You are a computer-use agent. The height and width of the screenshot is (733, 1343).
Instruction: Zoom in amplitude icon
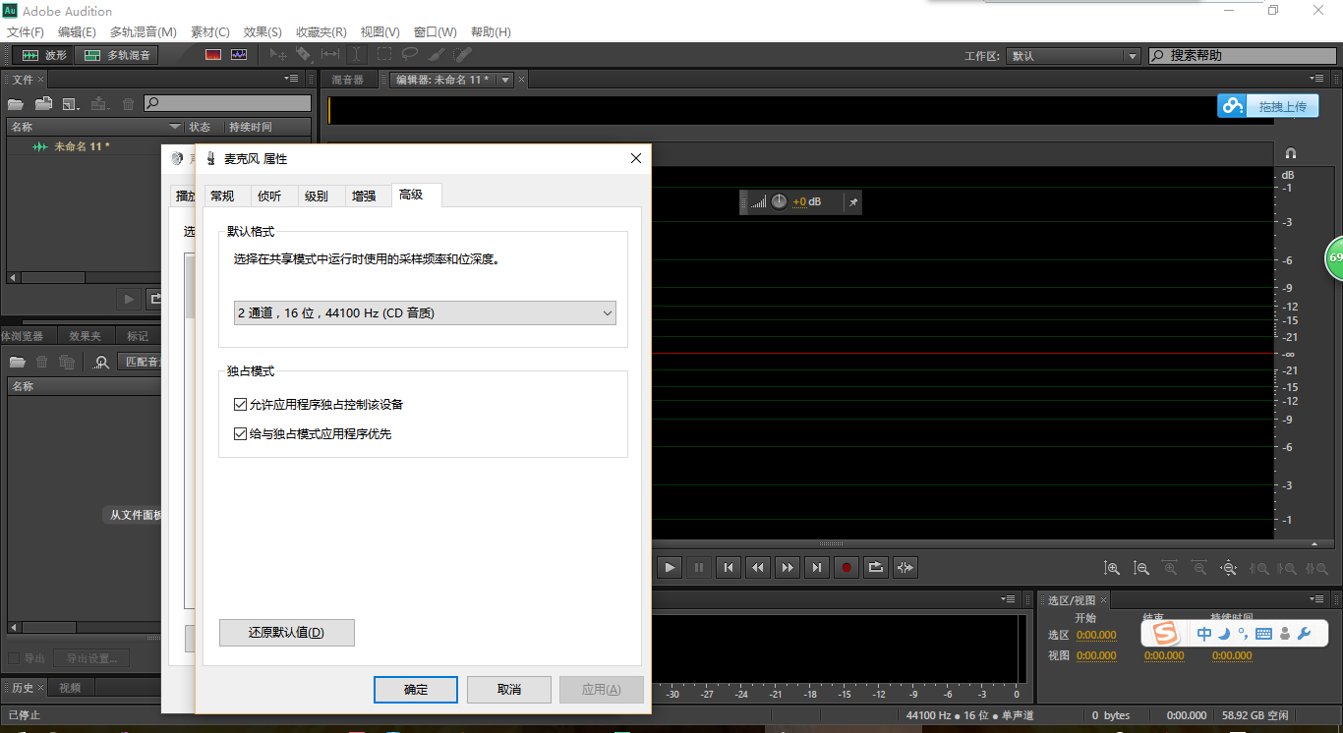[1112, 568]
